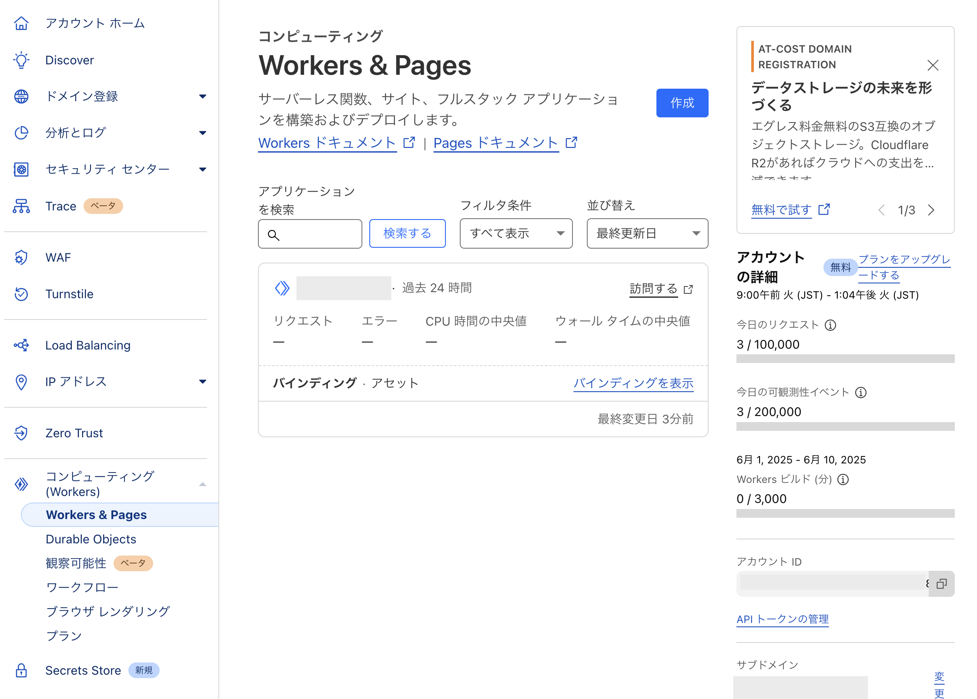
Task: Open ブラウザ レンダリング sidebar item
Action: [108, 612]
